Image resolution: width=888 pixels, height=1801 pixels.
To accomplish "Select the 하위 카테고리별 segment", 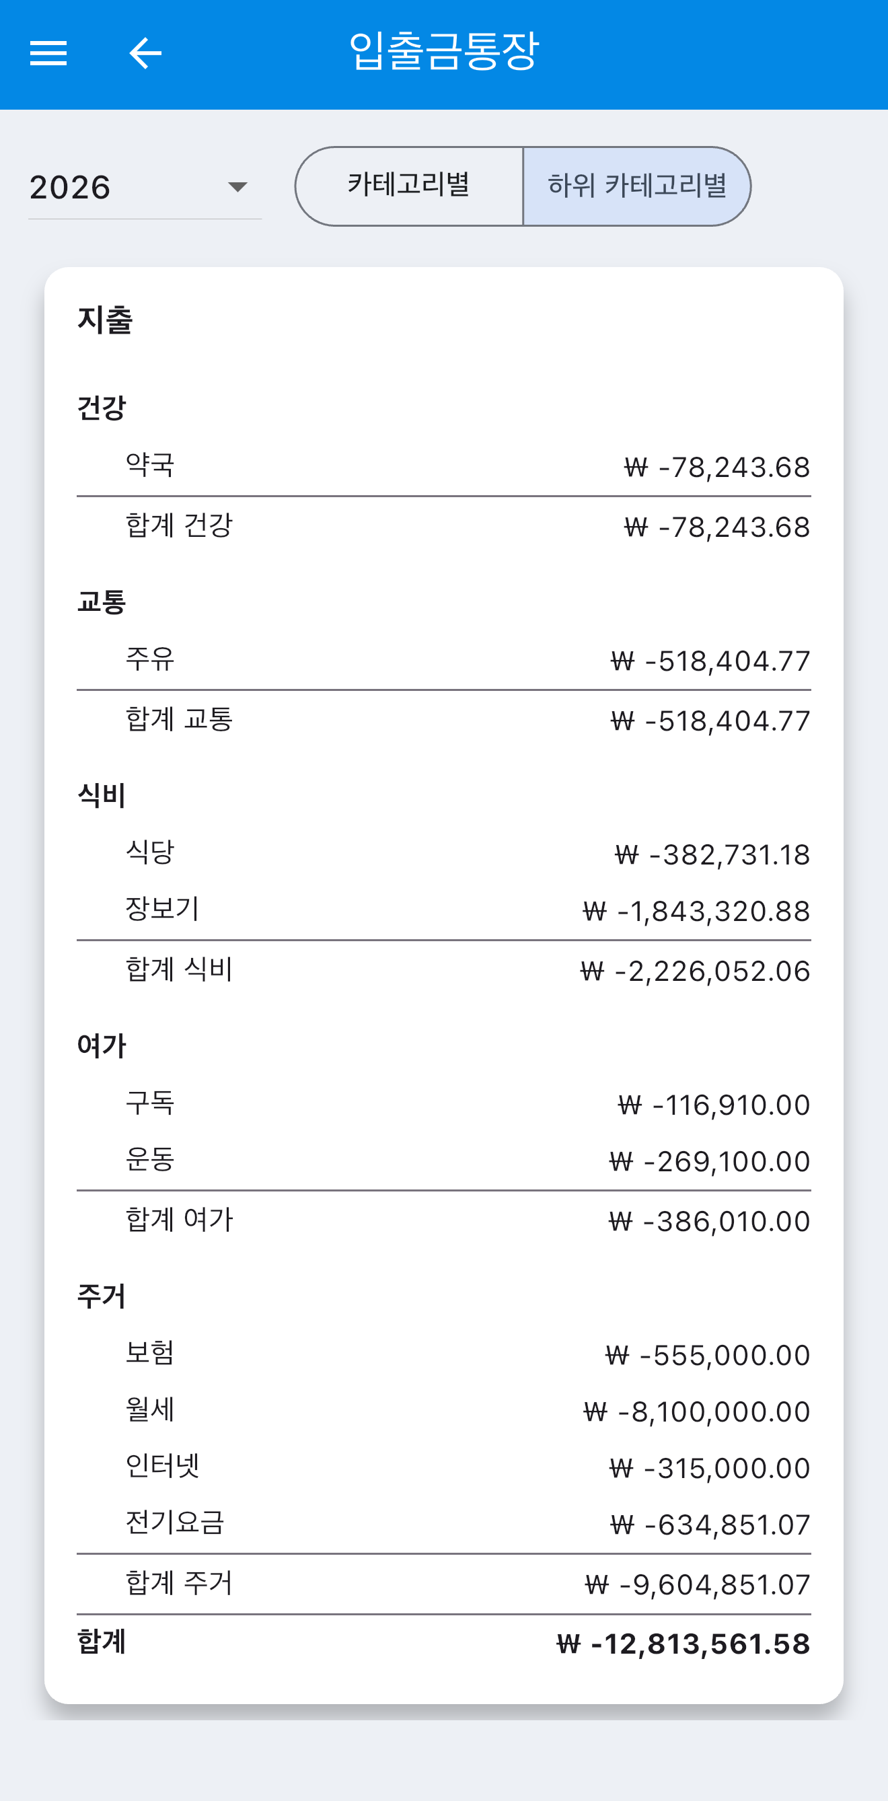I will click(x=637, y=186).
